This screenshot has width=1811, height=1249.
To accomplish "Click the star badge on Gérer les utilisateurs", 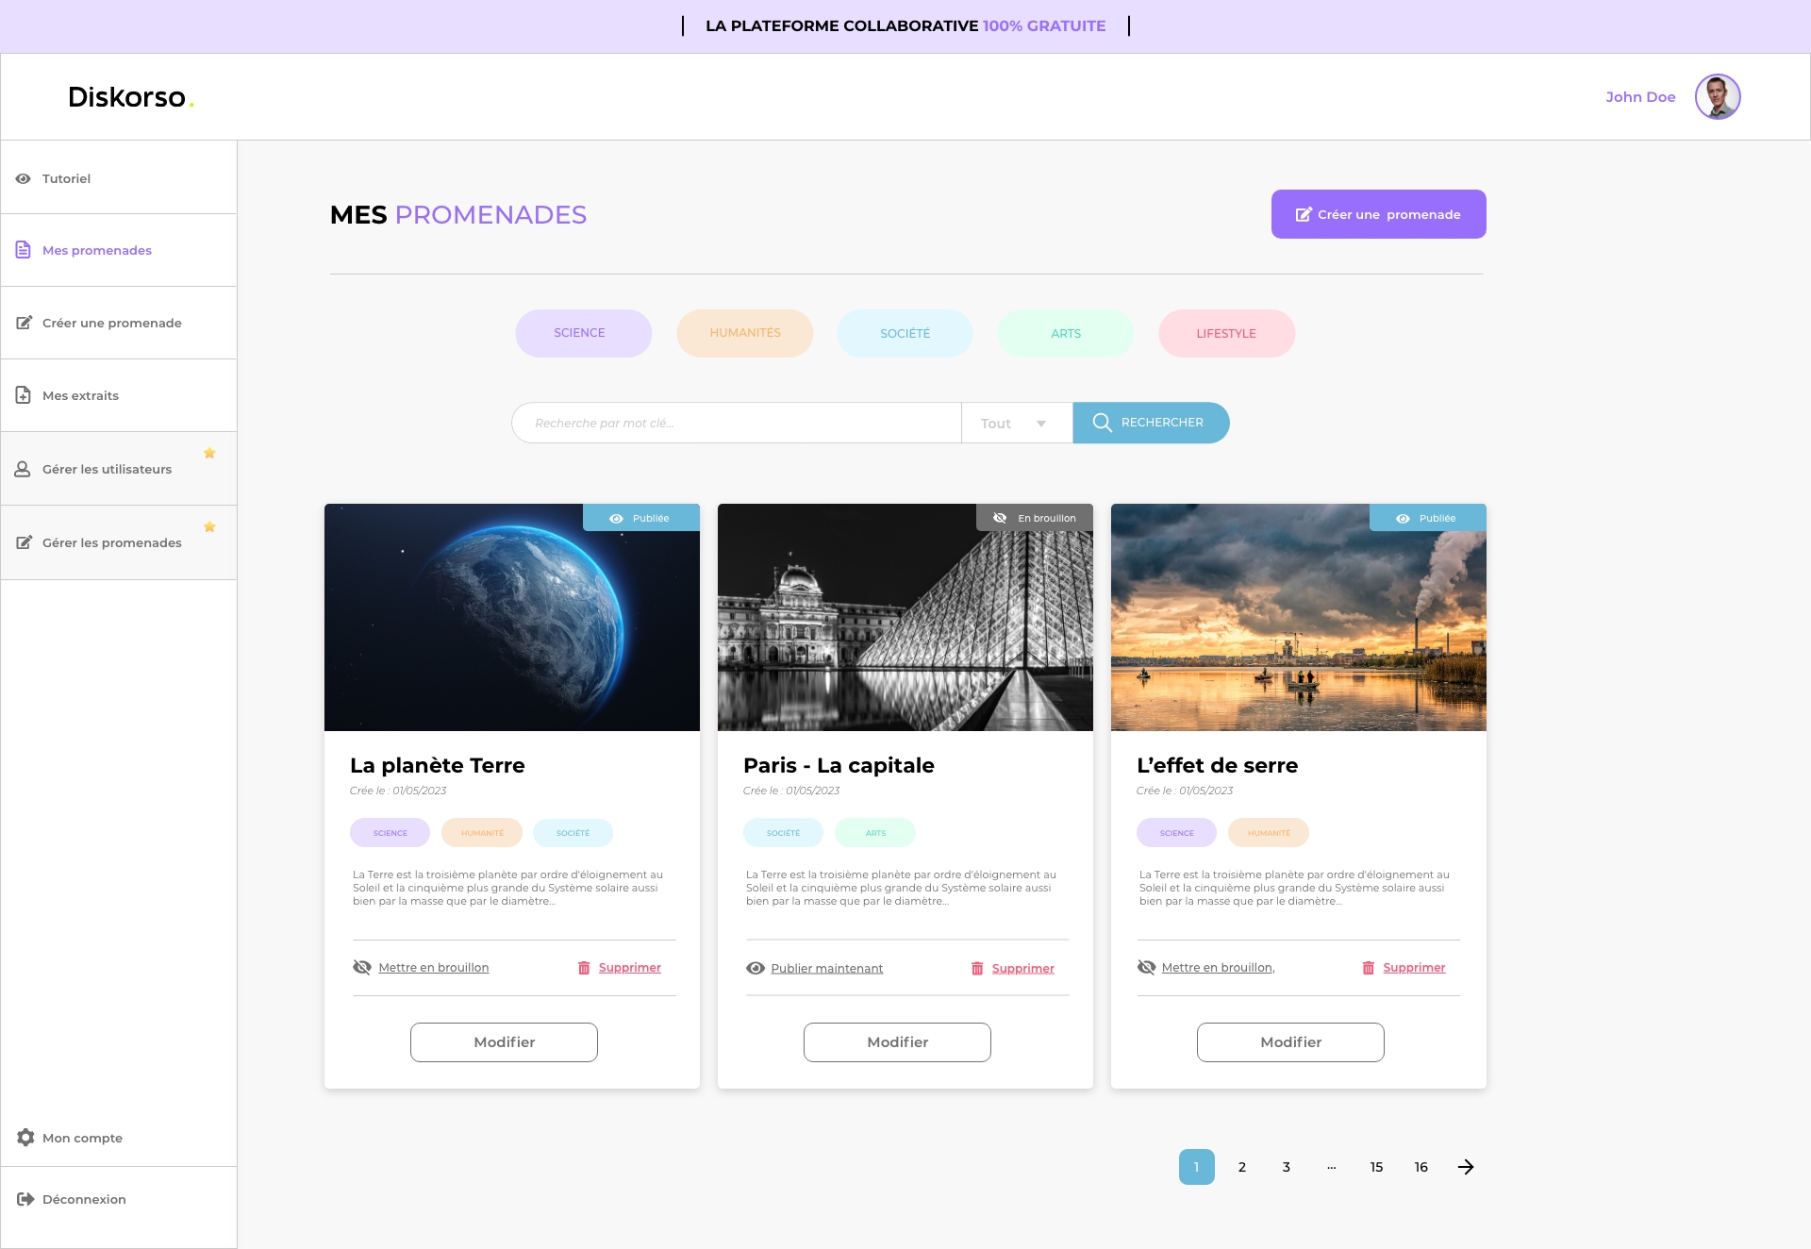I will click(x=209, y=453).
